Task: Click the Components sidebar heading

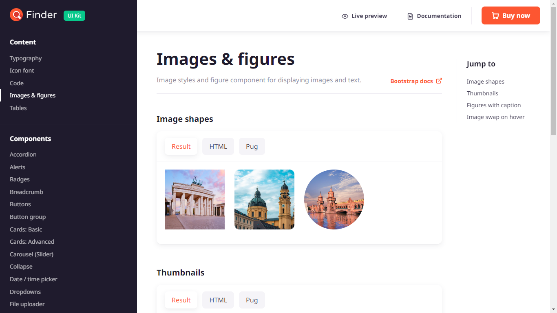Action: [31, 139]
